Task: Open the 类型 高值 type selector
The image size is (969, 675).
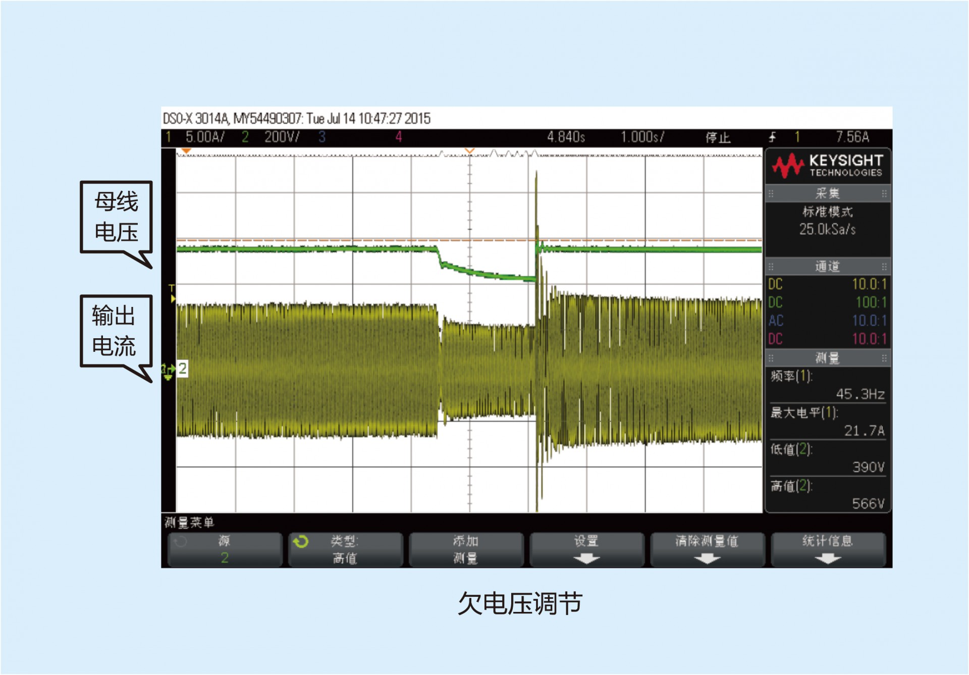Action: click(345, 549)
